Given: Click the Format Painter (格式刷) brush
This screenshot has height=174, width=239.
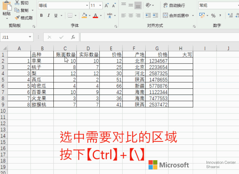Looking at the screenshot, I should coord(17,18).
